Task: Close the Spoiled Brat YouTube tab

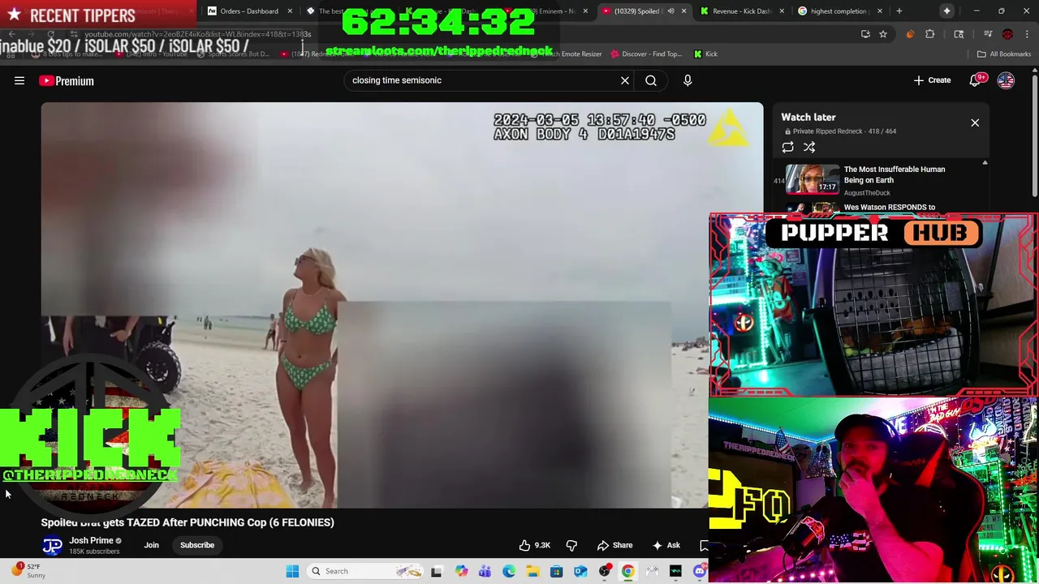Action: [683, 11]
